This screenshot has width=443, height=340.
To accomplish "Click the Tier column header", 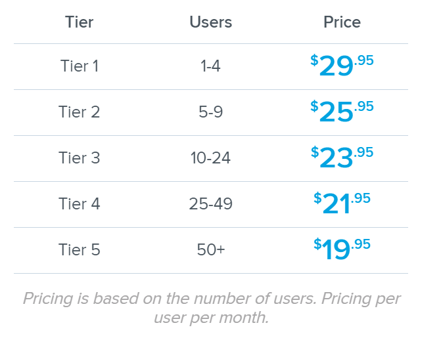I will (x=79, y=22).
